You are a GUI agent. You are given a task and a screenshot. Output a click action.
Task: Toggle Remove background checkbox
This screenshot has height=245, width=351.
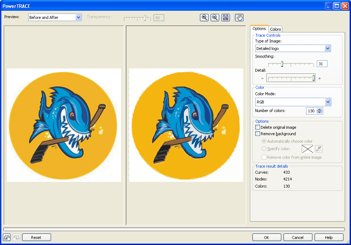(258, 134)
